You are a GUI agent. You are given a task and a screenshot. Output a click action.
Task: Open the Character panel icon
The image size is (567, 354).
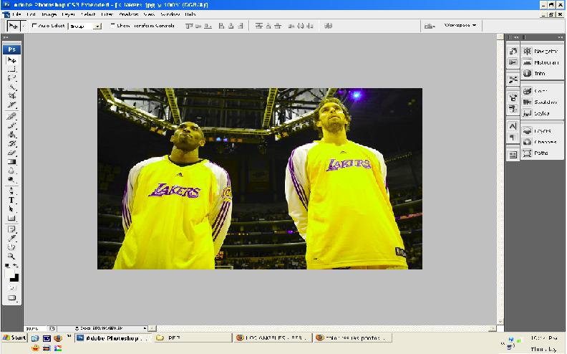pyautogui.click(x=513, y=126)
